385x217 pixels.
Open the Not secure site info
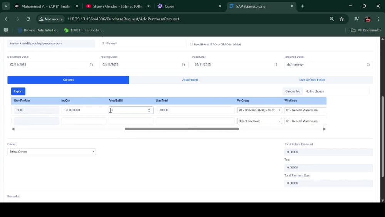[51, 19]
